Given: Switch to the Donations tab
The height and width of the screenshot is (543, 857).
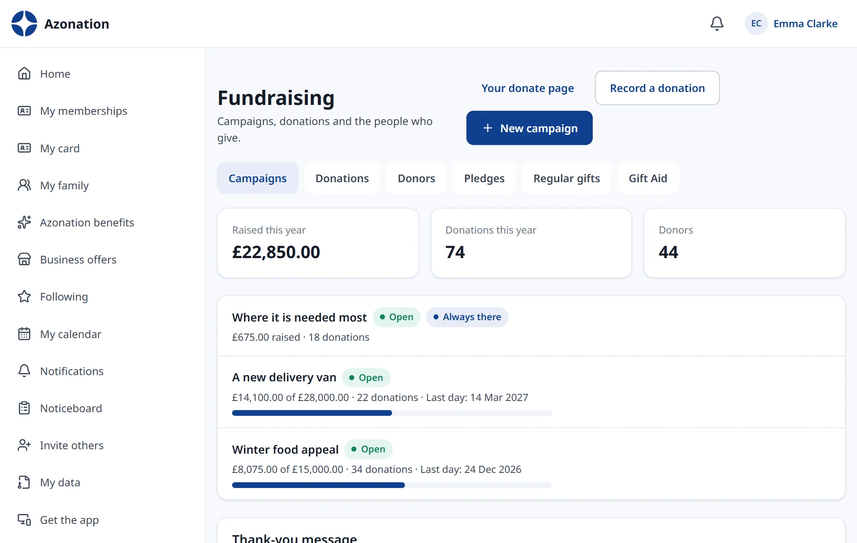Looking at the screenshot, I should pyautogui.click(x=342, y=178).
